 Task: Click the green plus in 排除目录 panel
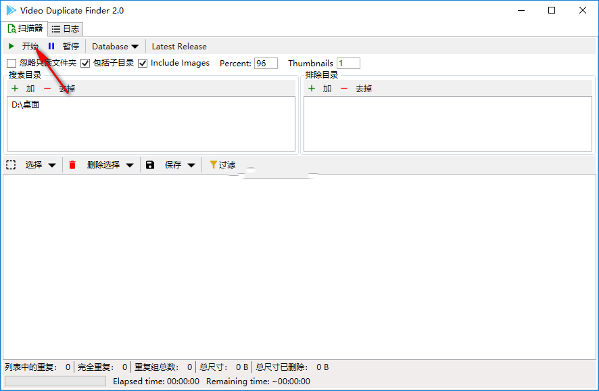tap(312, 89)
